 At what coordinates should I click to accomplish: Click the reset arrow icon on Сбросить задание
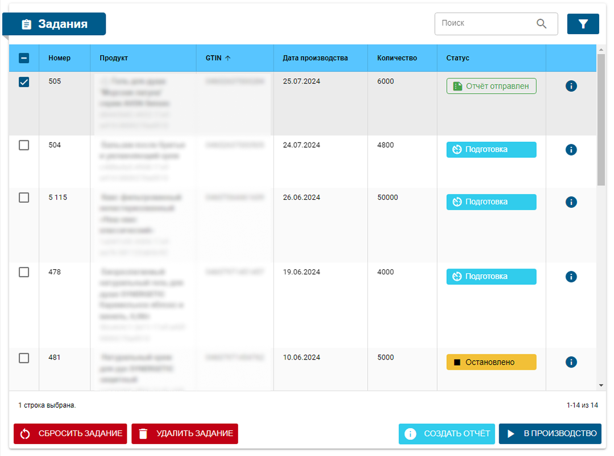23,433
